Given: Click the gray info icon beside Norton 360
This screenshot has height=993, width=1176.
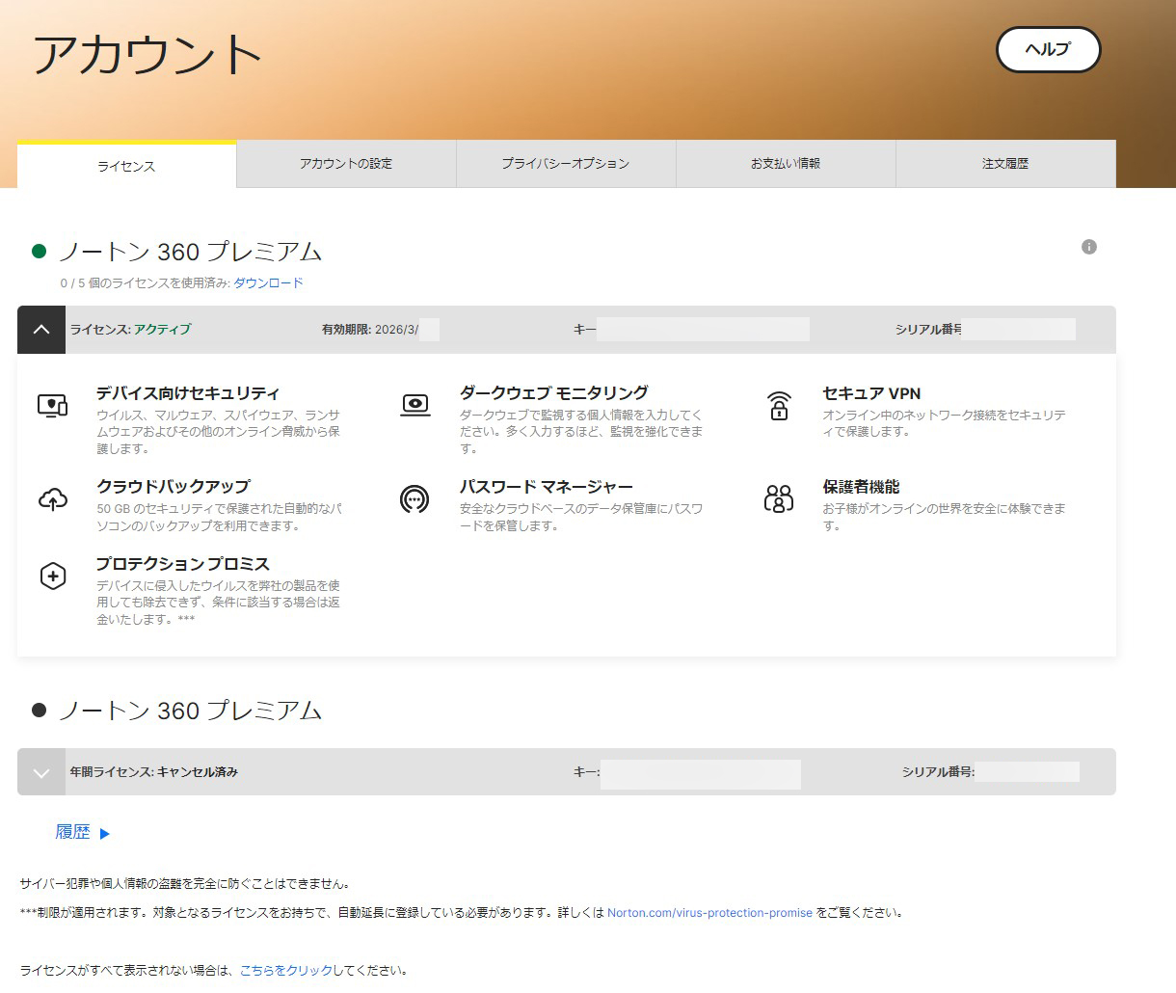Looking at the screenshot, I should coord(1089,247).
